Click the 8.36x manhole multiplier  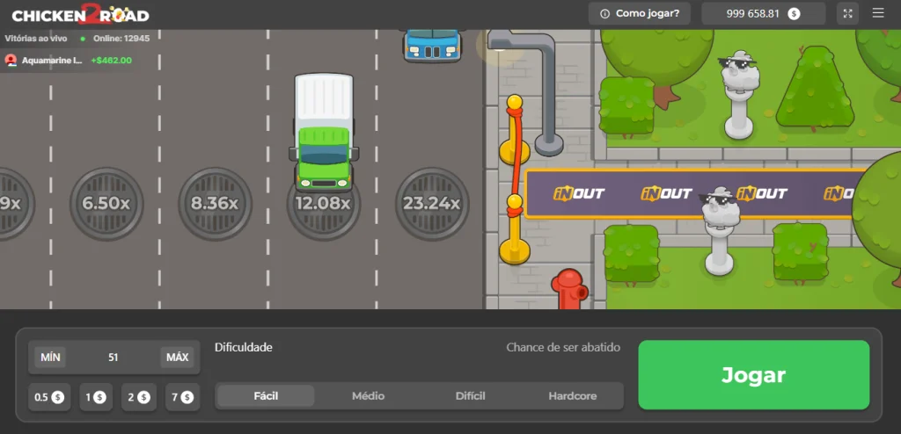point(215,204)
